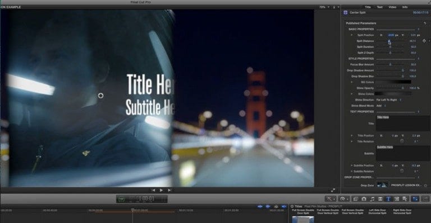This screenshot has width=431, height=223.
Task: Click the Title Rotation dial
Action: (x=402, y=141)
